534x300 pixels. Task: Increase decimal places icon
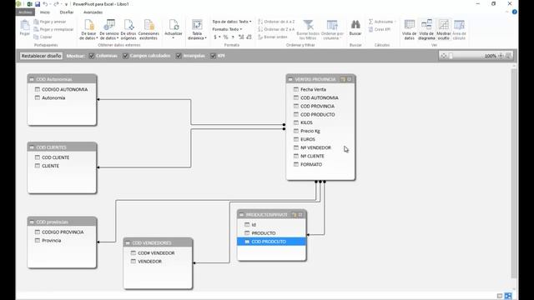(241, 37)
